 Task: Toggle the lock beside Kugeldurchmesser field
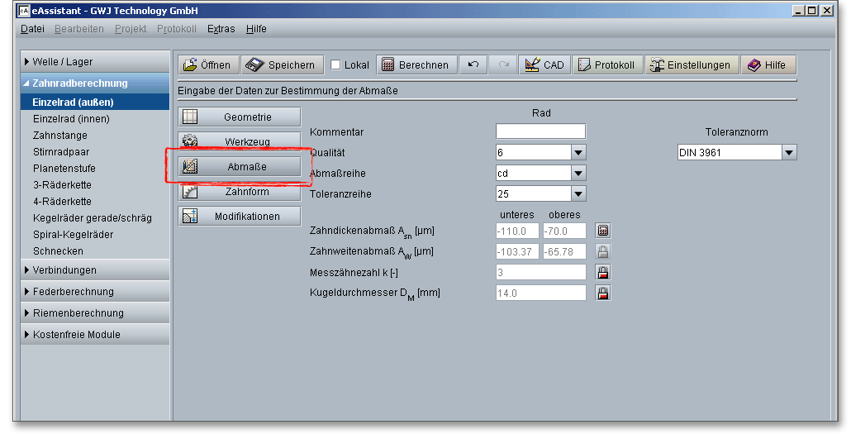click(603, 293)
